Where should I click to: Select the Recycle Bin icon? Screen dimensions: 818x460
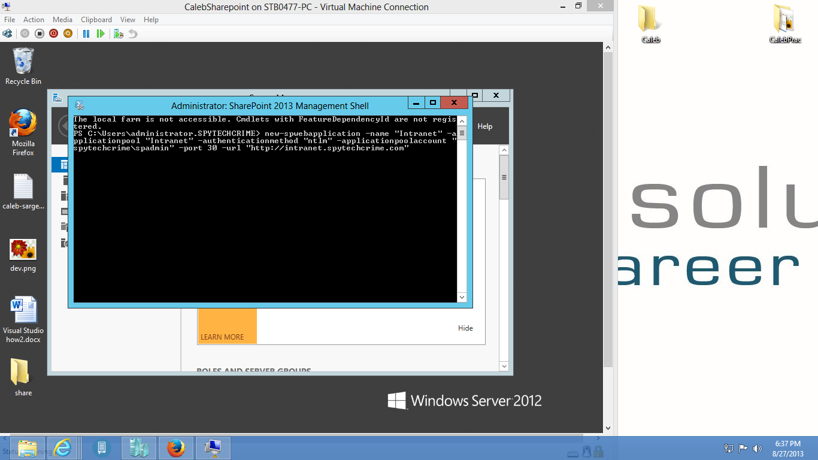click(x=23, y=66)
